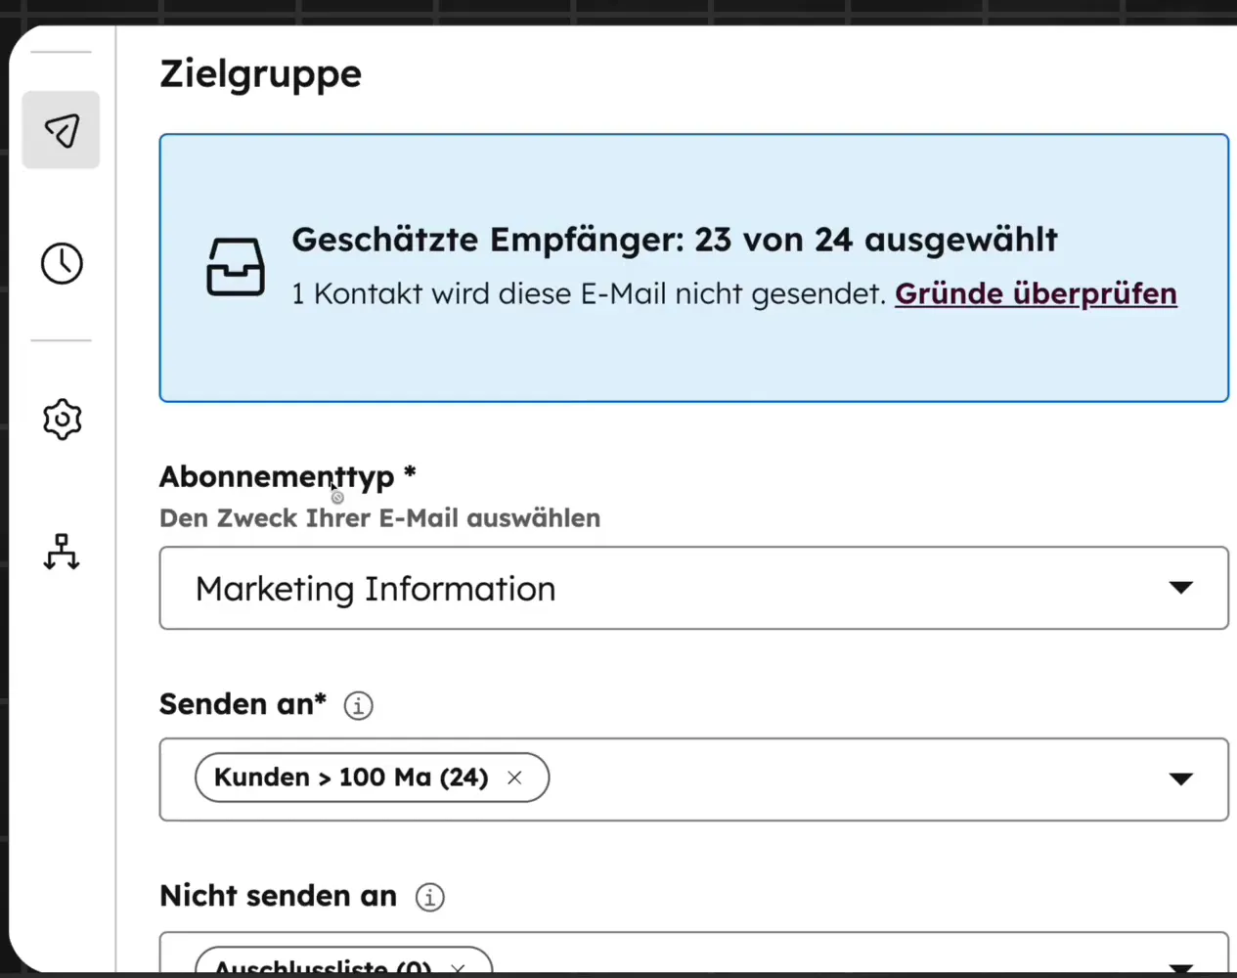Click the Kunden > 100 Ma (24) tag
1237x978 pixels.
372,778
